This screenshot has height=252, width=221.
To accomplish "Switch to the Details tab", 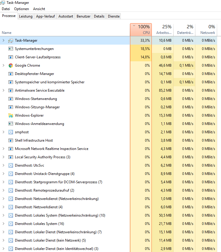I will (x=99, y=16).
